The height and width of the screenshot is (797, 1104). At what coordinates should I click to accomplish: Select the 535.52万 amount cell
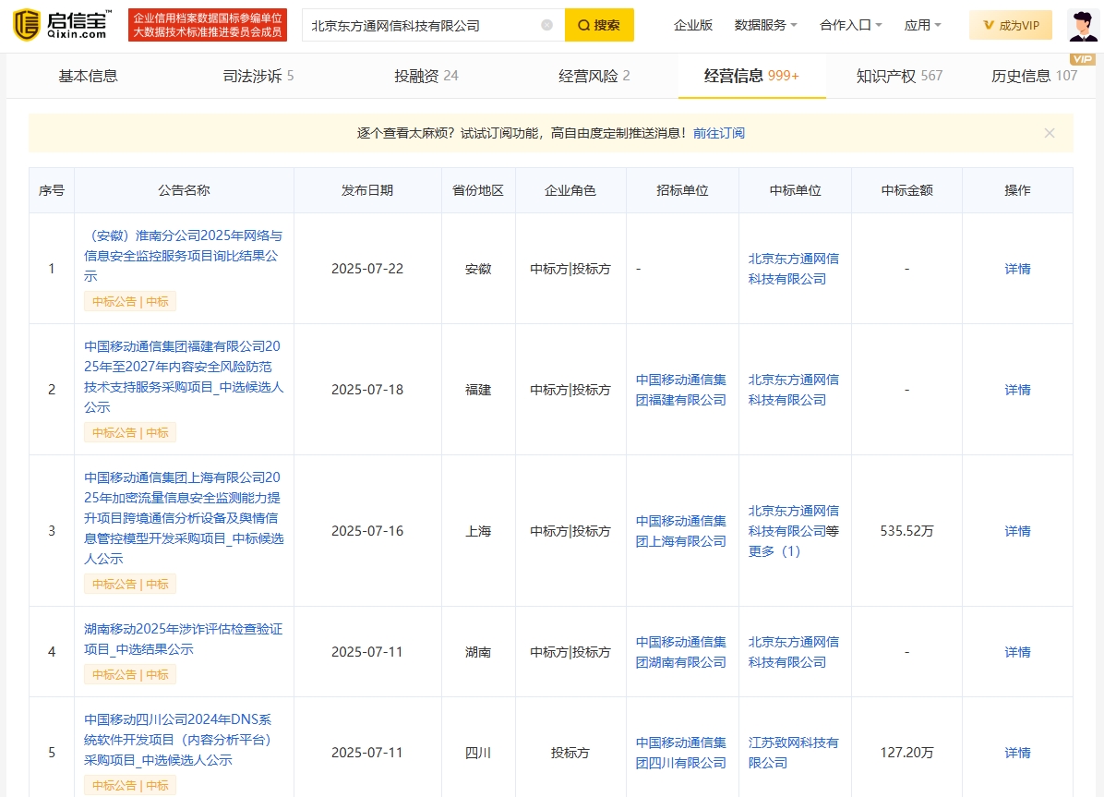coord(906,531)
